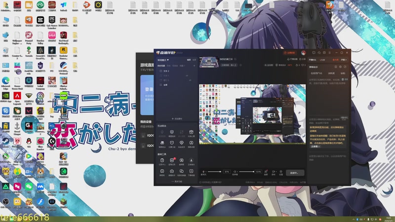Open the message icon in the title bar
The image size is (395, 222).
(x=314, y=53)
